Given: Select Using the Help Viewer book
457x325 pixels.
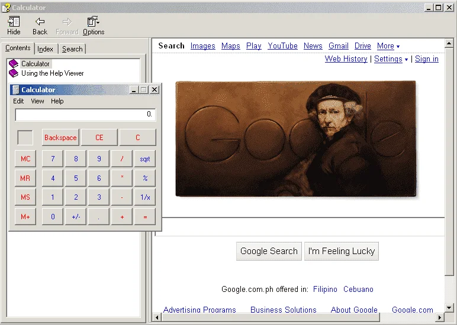Looking at the screenshot, I should (x=53, y=73).
